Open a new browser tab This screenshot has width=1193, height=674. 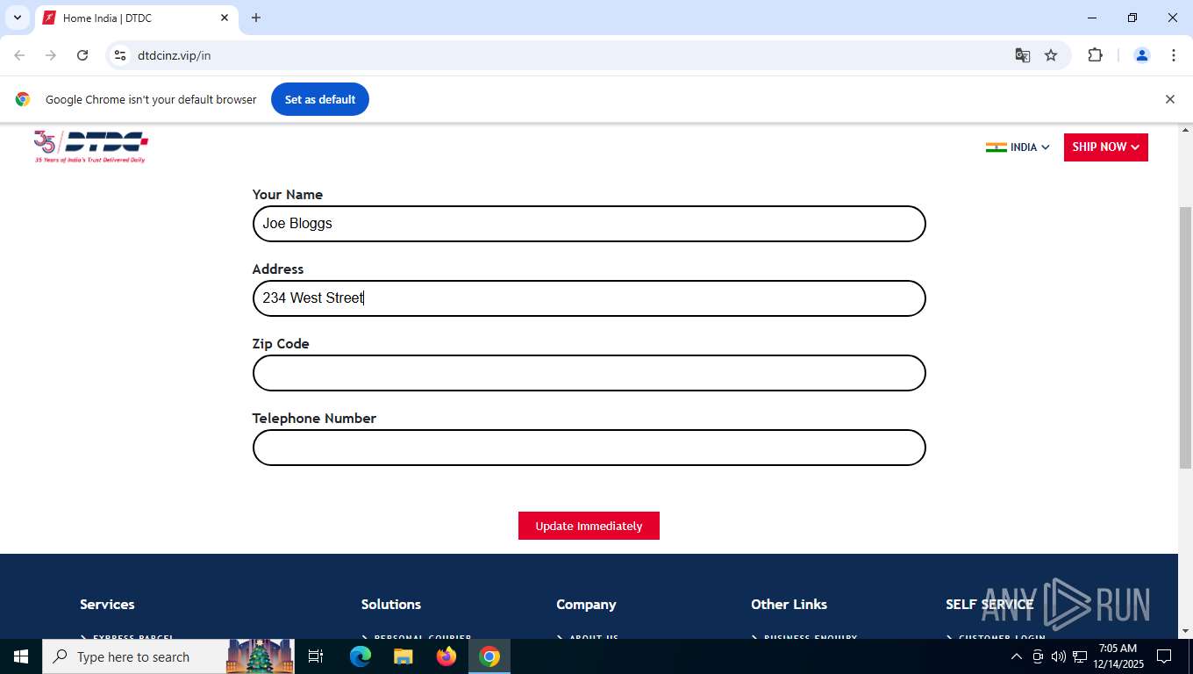[x=256, y=18]
